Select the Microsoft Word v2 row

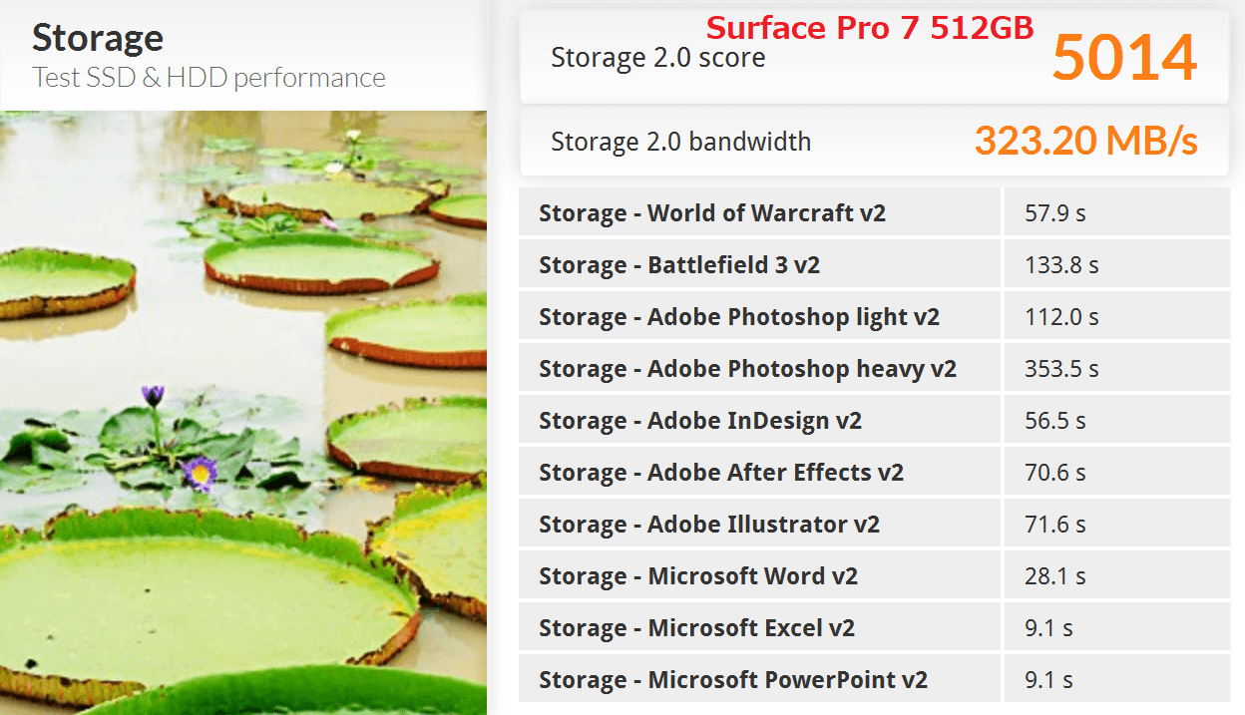[873, 576]
